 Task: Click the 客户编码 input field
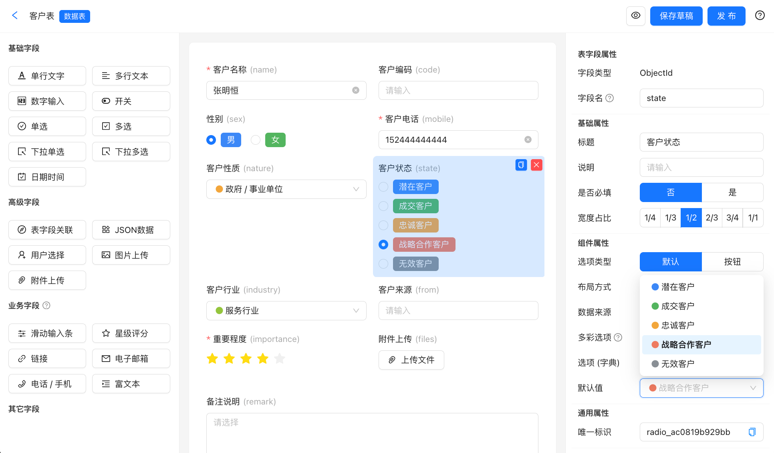(458, 90)
